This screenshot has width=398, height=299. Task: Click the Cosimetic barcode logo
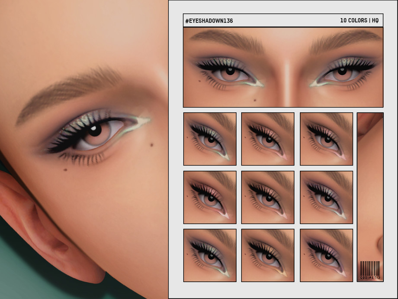tap(370, 270)
